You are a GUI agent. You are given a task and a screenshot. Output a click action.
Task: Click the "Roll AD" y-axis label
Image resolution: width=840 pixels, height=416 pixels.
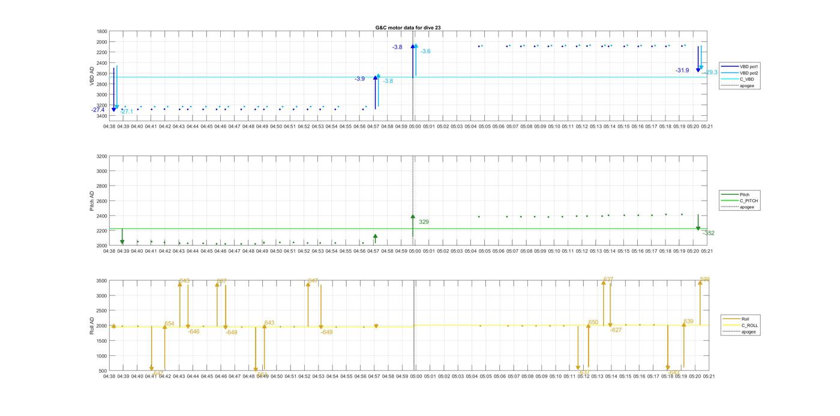click(x=92, y=325)
